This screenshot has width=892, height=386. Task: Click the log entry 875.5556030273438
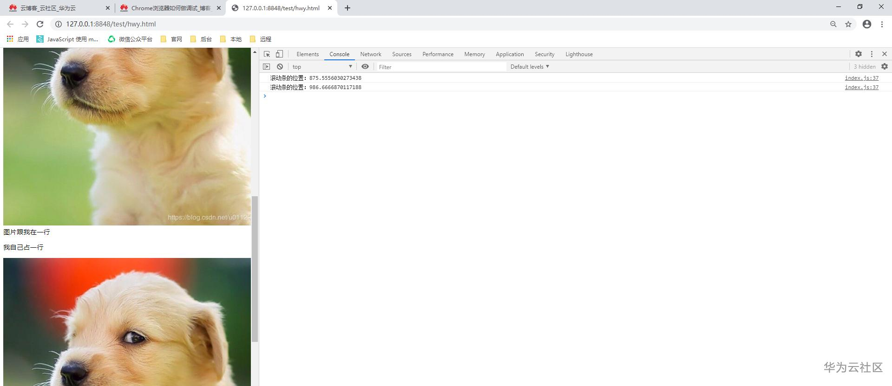pyautogui.click(x=316, y=78)
